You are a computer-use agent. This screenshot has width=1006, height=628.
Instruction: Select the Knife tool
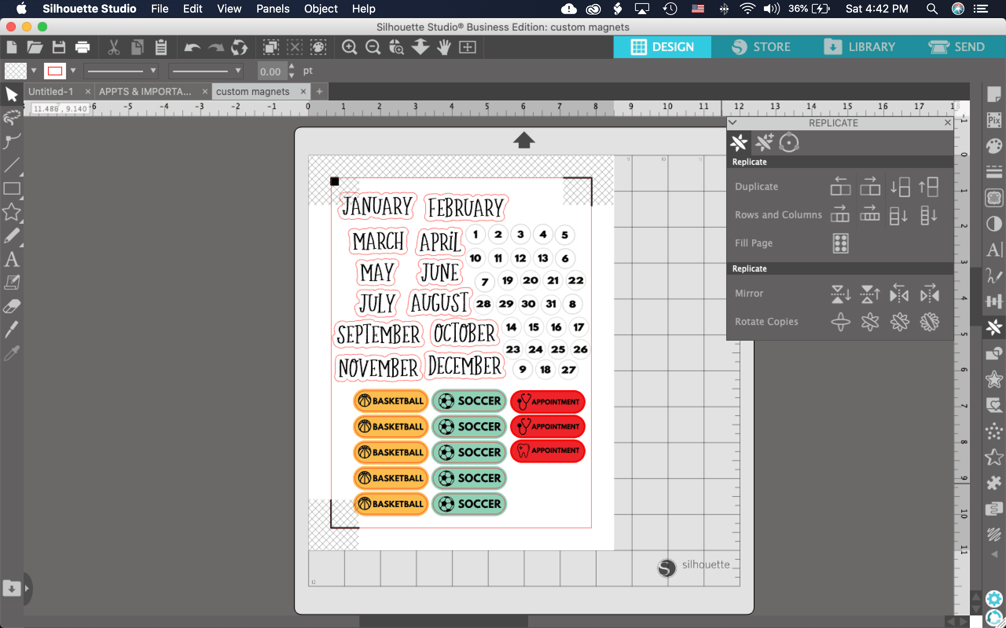click(12, 330)
